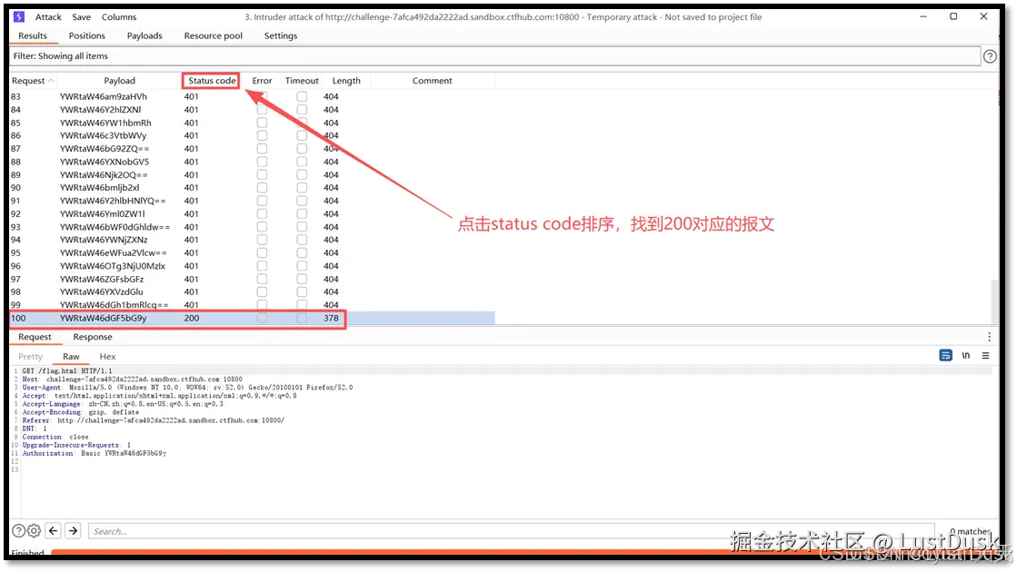Toggle Error checkbox for request 96
1017x572 pixels.
click(262, 266)
